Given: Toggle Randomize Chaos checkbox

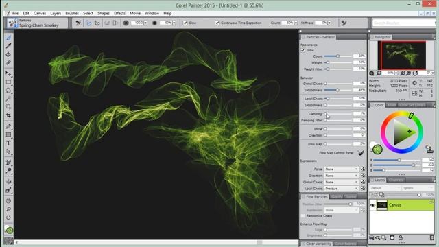Looking at the screenshot, I should point(303,216).
